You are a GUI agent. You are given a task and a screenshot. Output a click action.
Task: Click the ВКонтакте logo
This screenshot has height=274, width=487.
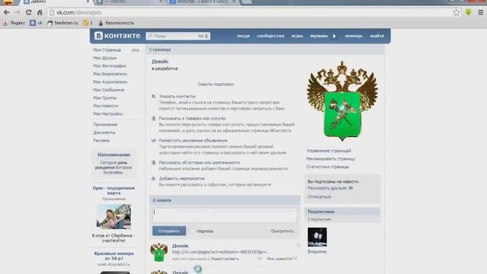117,36
